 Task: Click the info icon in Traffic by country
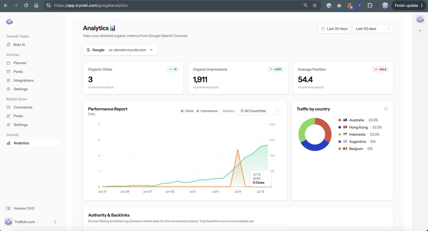[x=386, y=109]
